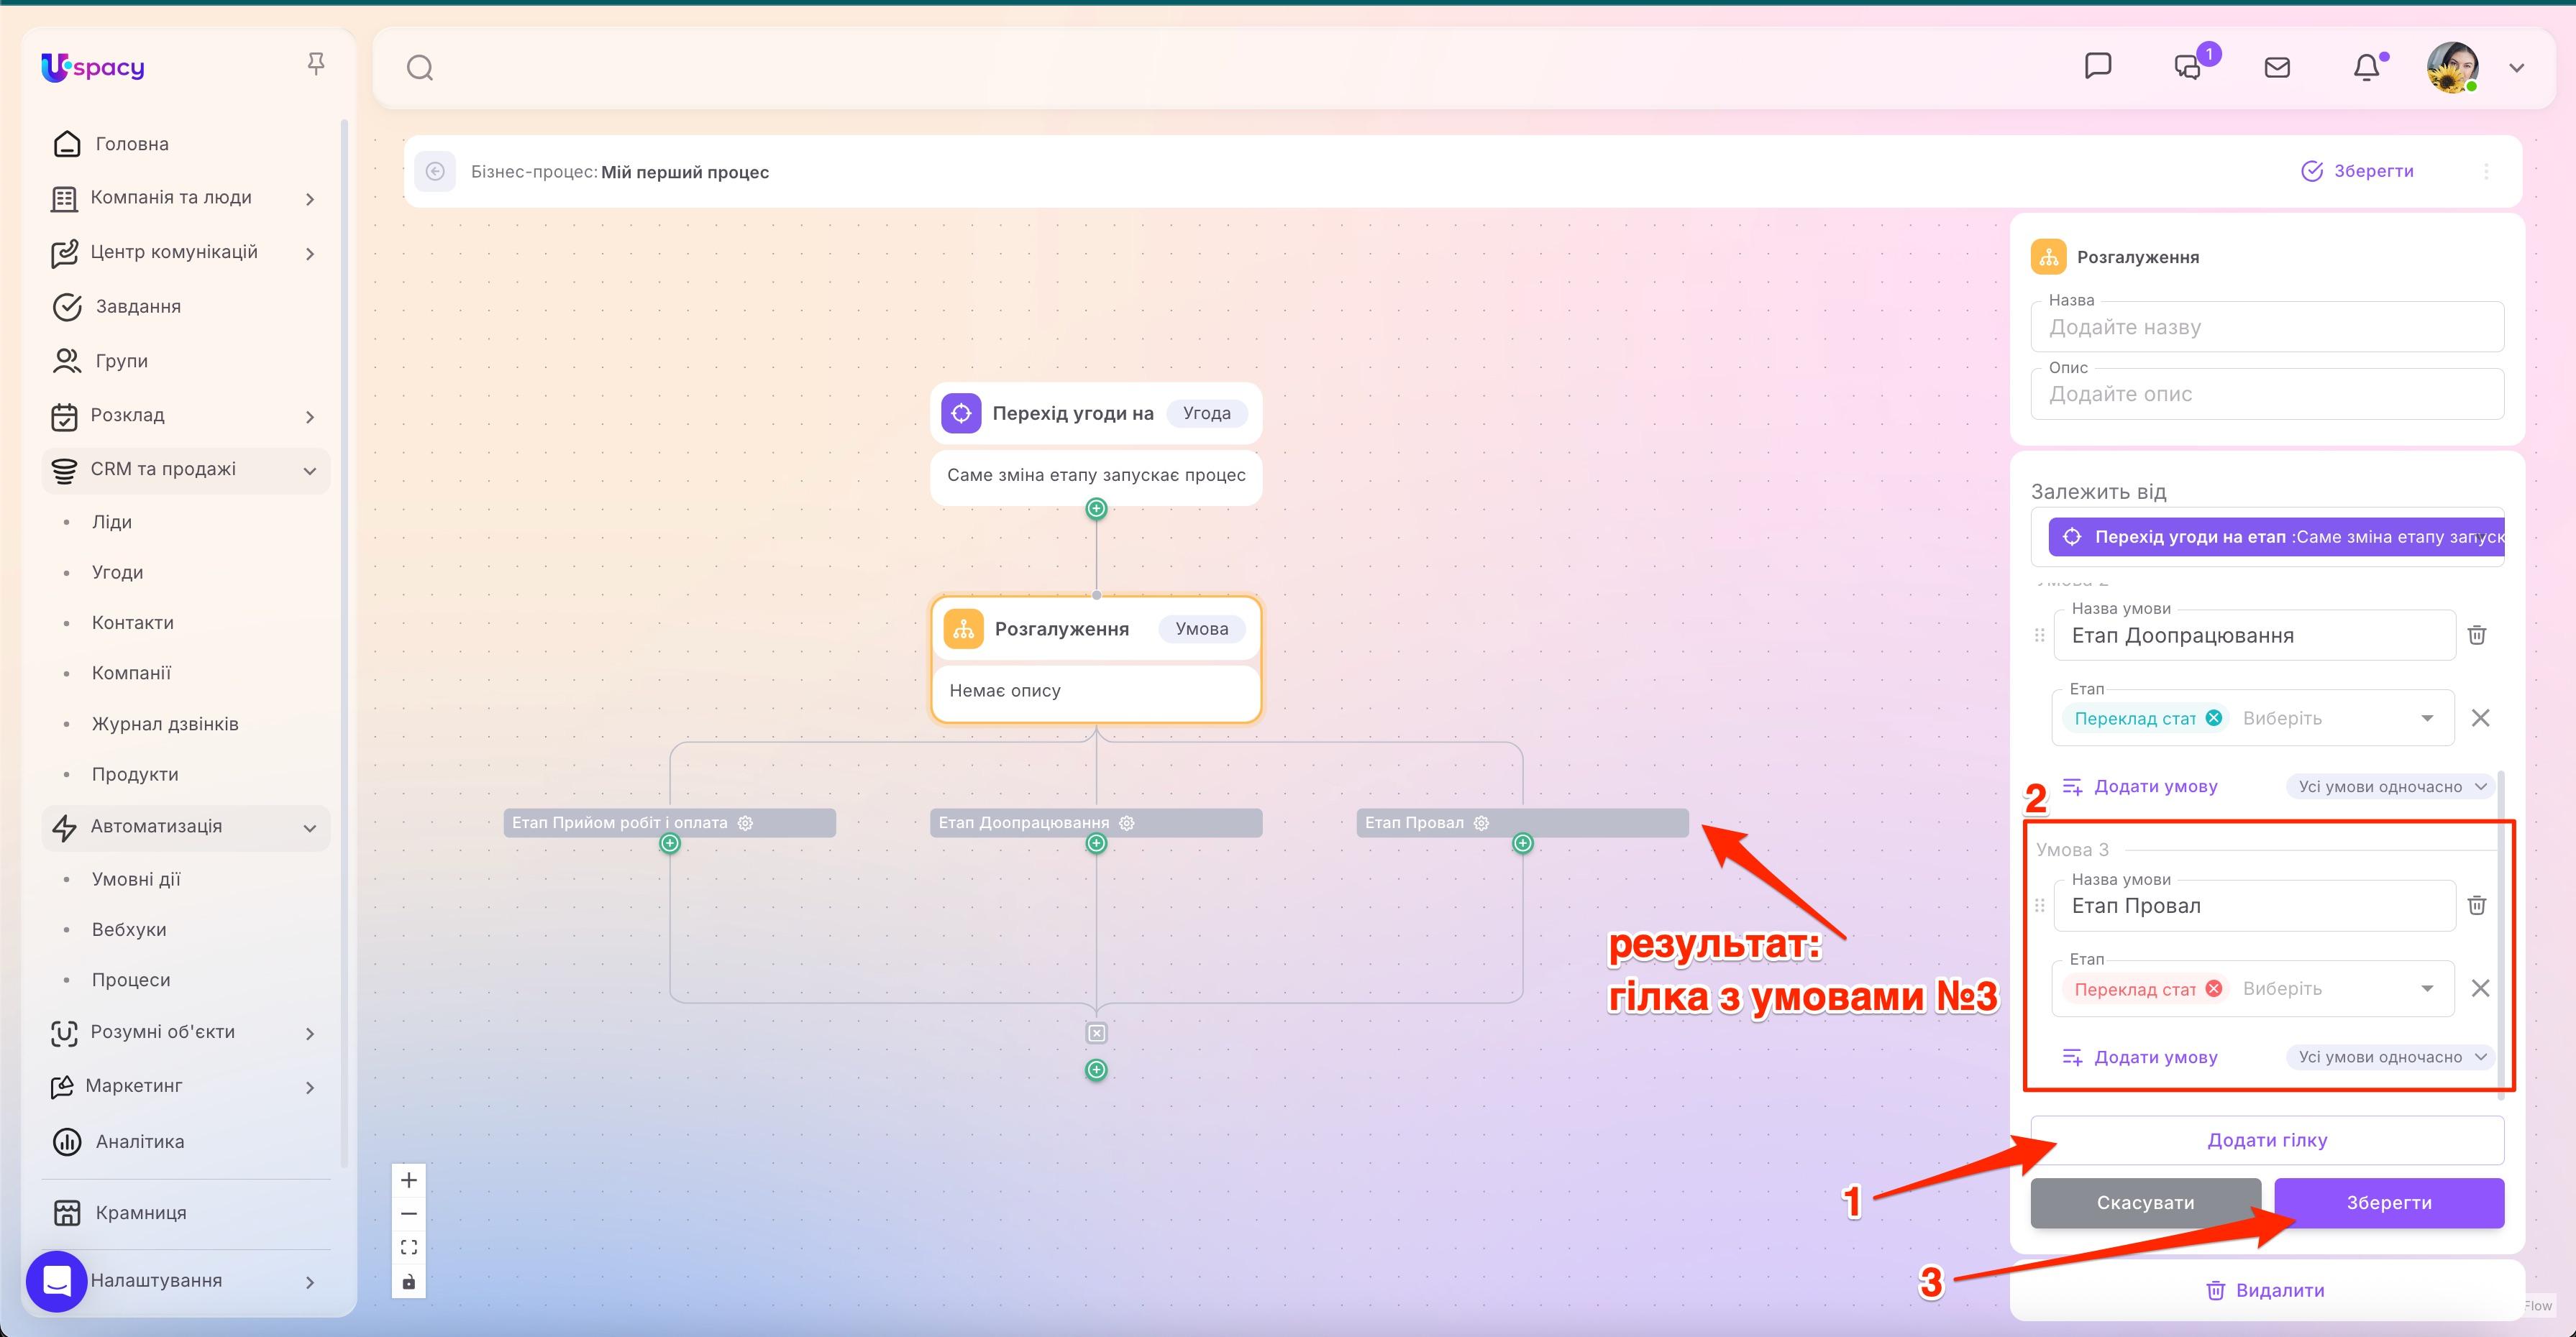
Task: Select the Розгалуження branching node icon
Action: [963, 628]
